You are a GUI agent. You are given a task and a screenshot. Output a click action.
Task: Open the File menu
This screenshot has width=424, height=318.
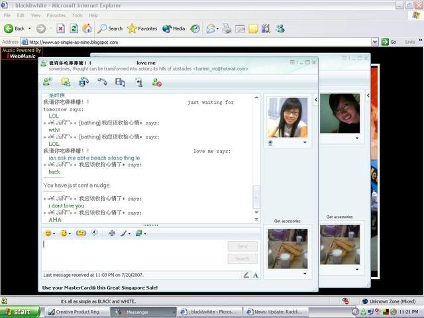(7, 15)
